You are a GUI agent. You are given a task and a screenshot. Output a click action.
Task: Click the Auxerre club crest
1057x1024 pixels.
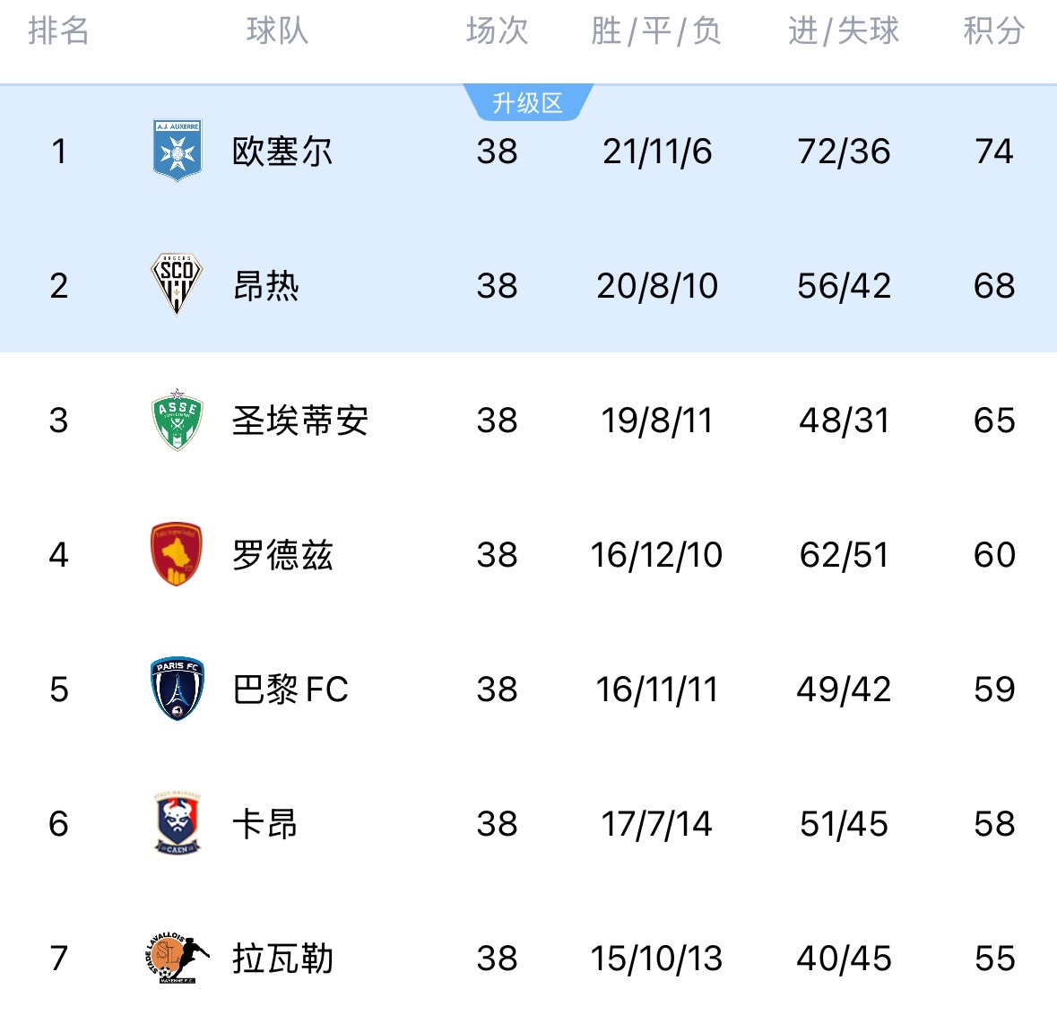[x=178, y=151]
